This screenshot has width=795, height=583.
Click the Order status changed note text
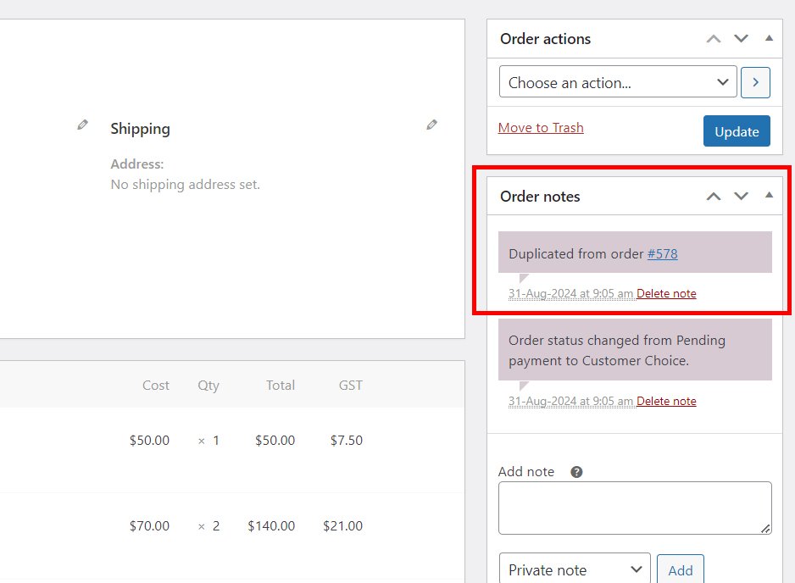617,350
